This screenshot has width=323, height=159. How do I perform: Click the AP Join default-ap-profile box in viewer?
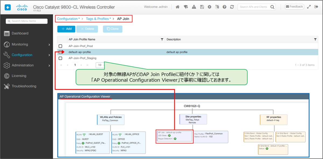[174, 136]
